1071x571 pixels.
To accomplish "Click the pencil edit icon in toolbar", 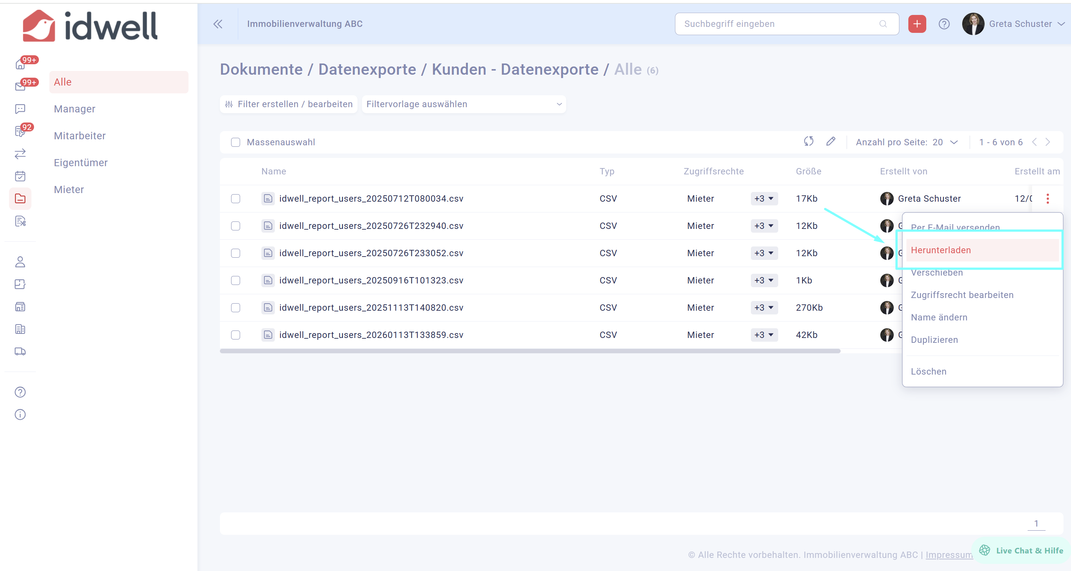I will pyautogui.click(x=830, y=142).
